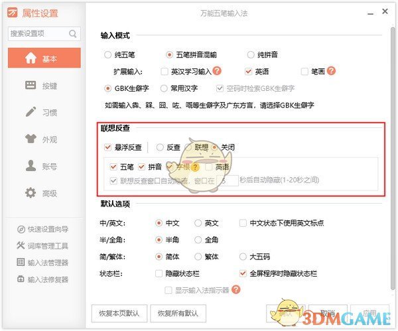This screenshot has width=398, height=331.
Task: Click the 输入法管理器 list icon
Action: pos(21,262)
